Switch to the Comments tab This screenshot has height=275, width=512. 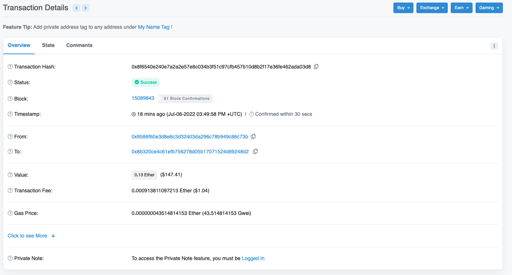click(x=79, y=45)
